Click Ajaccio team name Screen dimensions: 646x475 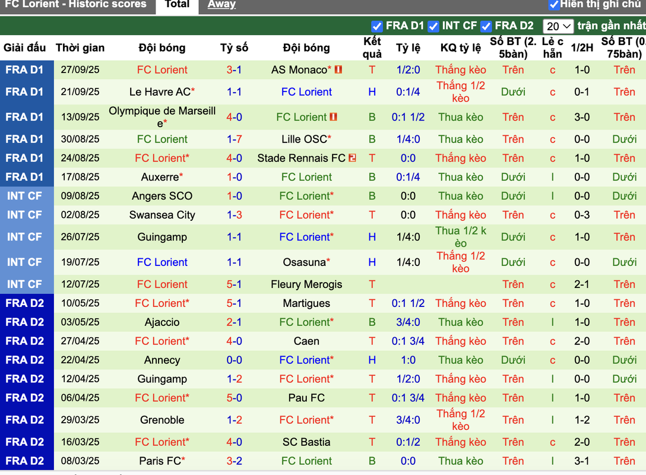pos(162,322)
